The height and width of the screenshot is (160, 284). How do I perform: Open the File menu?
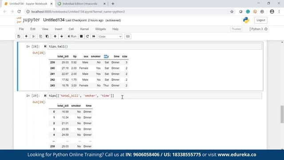(21, 29)
